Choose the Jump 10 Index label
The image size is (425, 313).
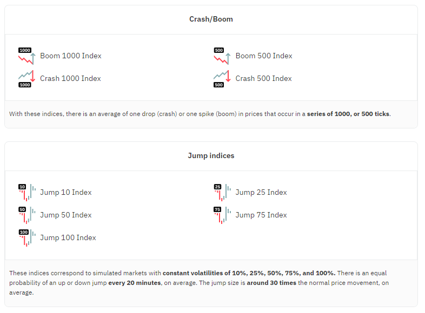66,192
